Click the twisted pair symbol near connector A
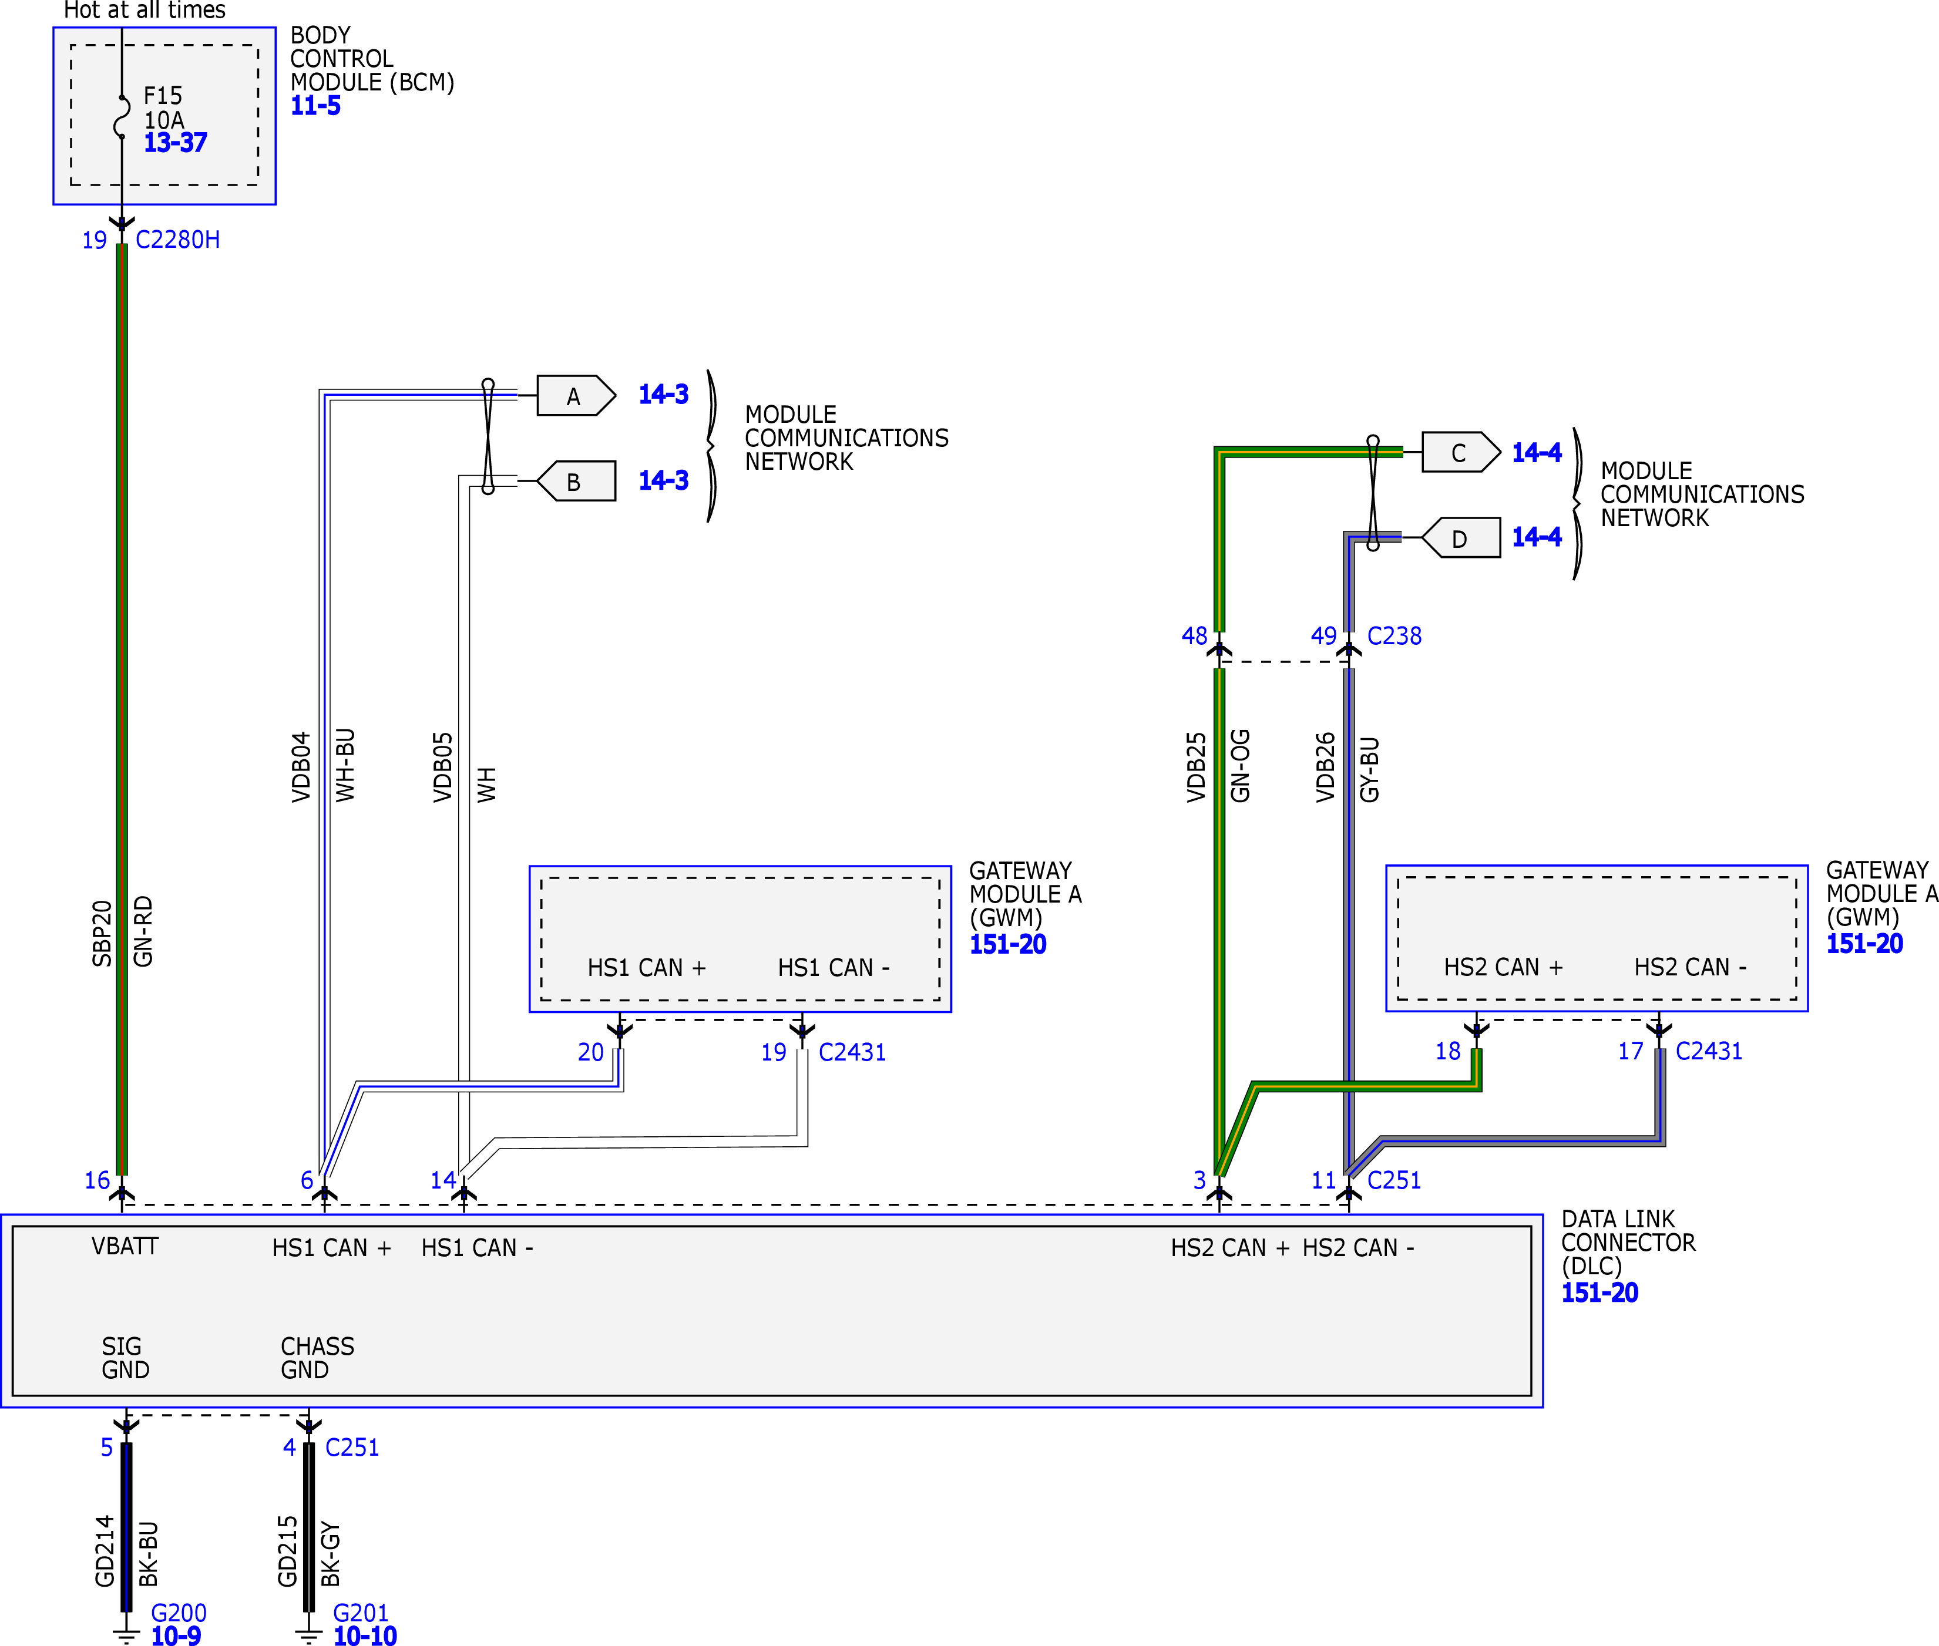The width and height of the screenshot is (1939, 1646). (x=488, y=436)
